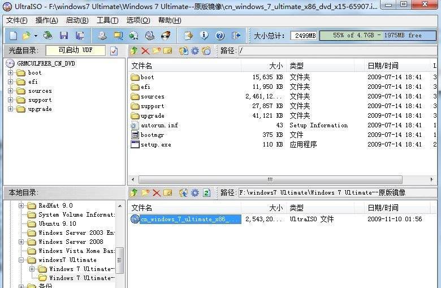Screen dimensions: 441x288
Task: Click the 类型 column header in image list
Action: click(320, 66)
